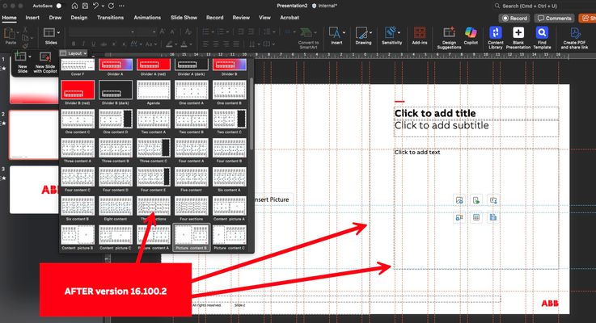
Task: Click the Underline formatting icon
Action: coord(94,44)
